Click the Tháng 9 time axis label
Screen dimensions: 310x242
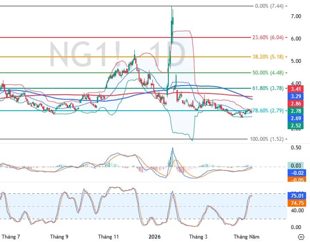[59, 237]
